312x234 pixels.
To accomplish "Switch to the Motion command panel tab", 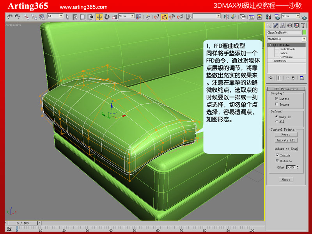I will (289, 25).
